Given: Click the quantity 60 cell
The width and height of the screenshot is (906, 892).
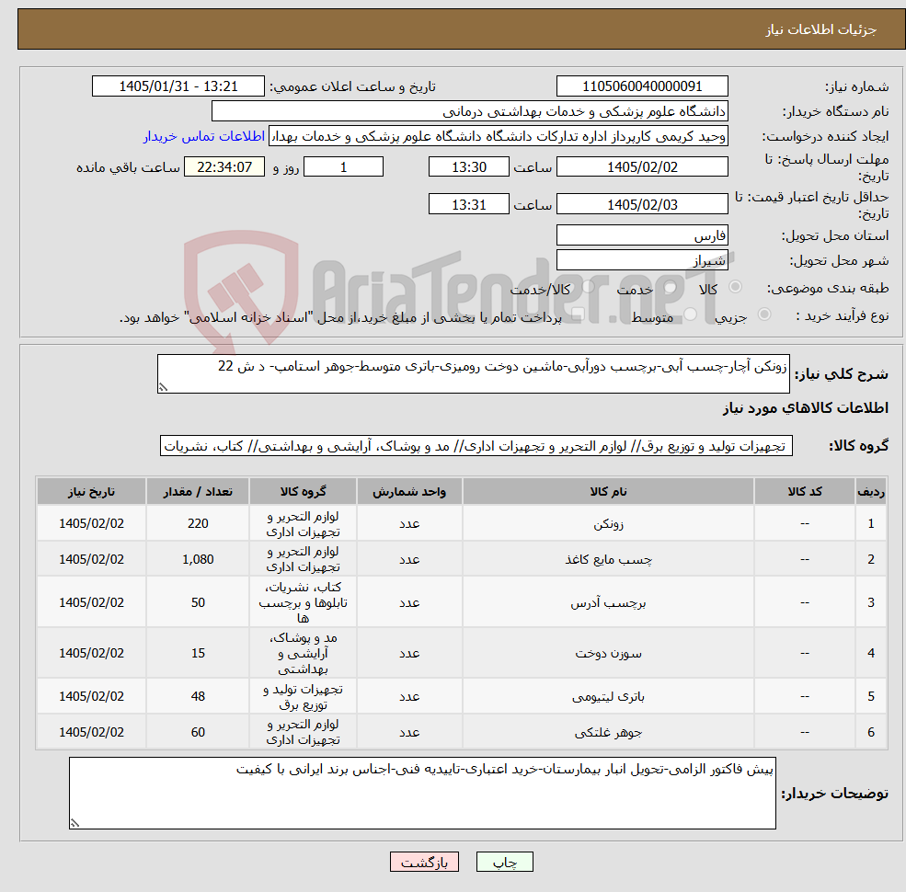Looking at the screenshot, I should (x=198, y=733).
